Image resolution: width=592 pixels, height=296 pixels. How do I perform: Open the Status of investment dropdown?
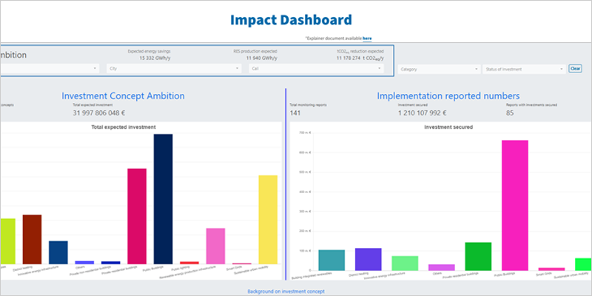[x=523, y=69]
